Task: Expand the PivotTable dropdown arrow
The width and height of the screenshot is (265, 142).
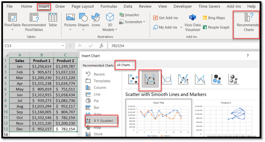Action: (x=12, y=30)
